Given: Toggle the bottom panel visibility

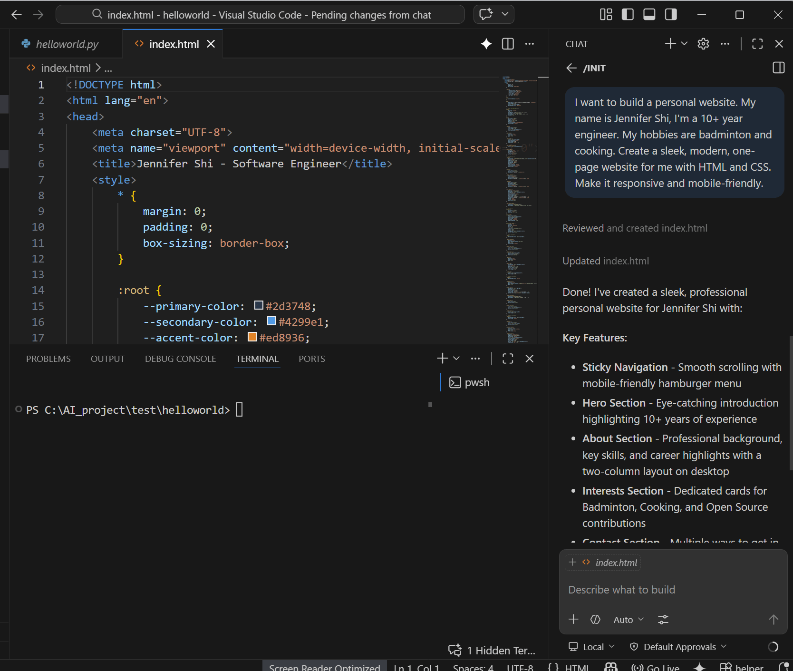Looking at the screenshot, I should point(649,15).
